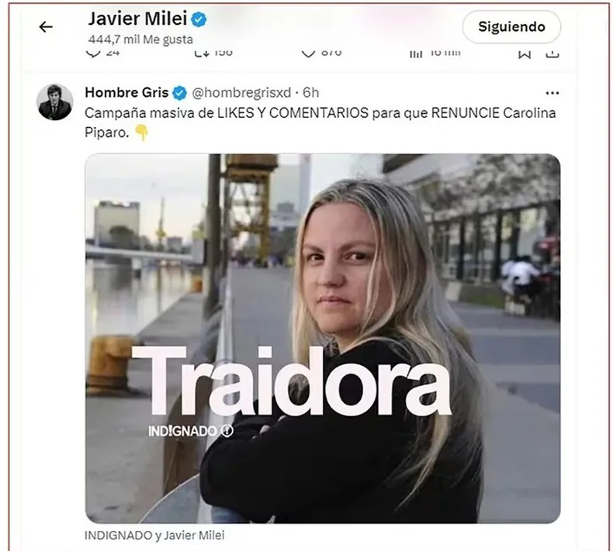The width and height of the screenshot is (613, 551).
Task: Bookmark the previous tweet
Action: (525, 53)
